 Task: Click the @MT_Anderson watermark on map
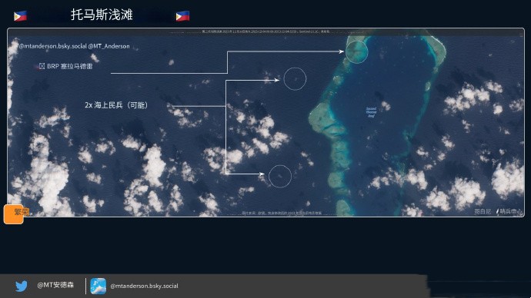click(x=109, y=46)
